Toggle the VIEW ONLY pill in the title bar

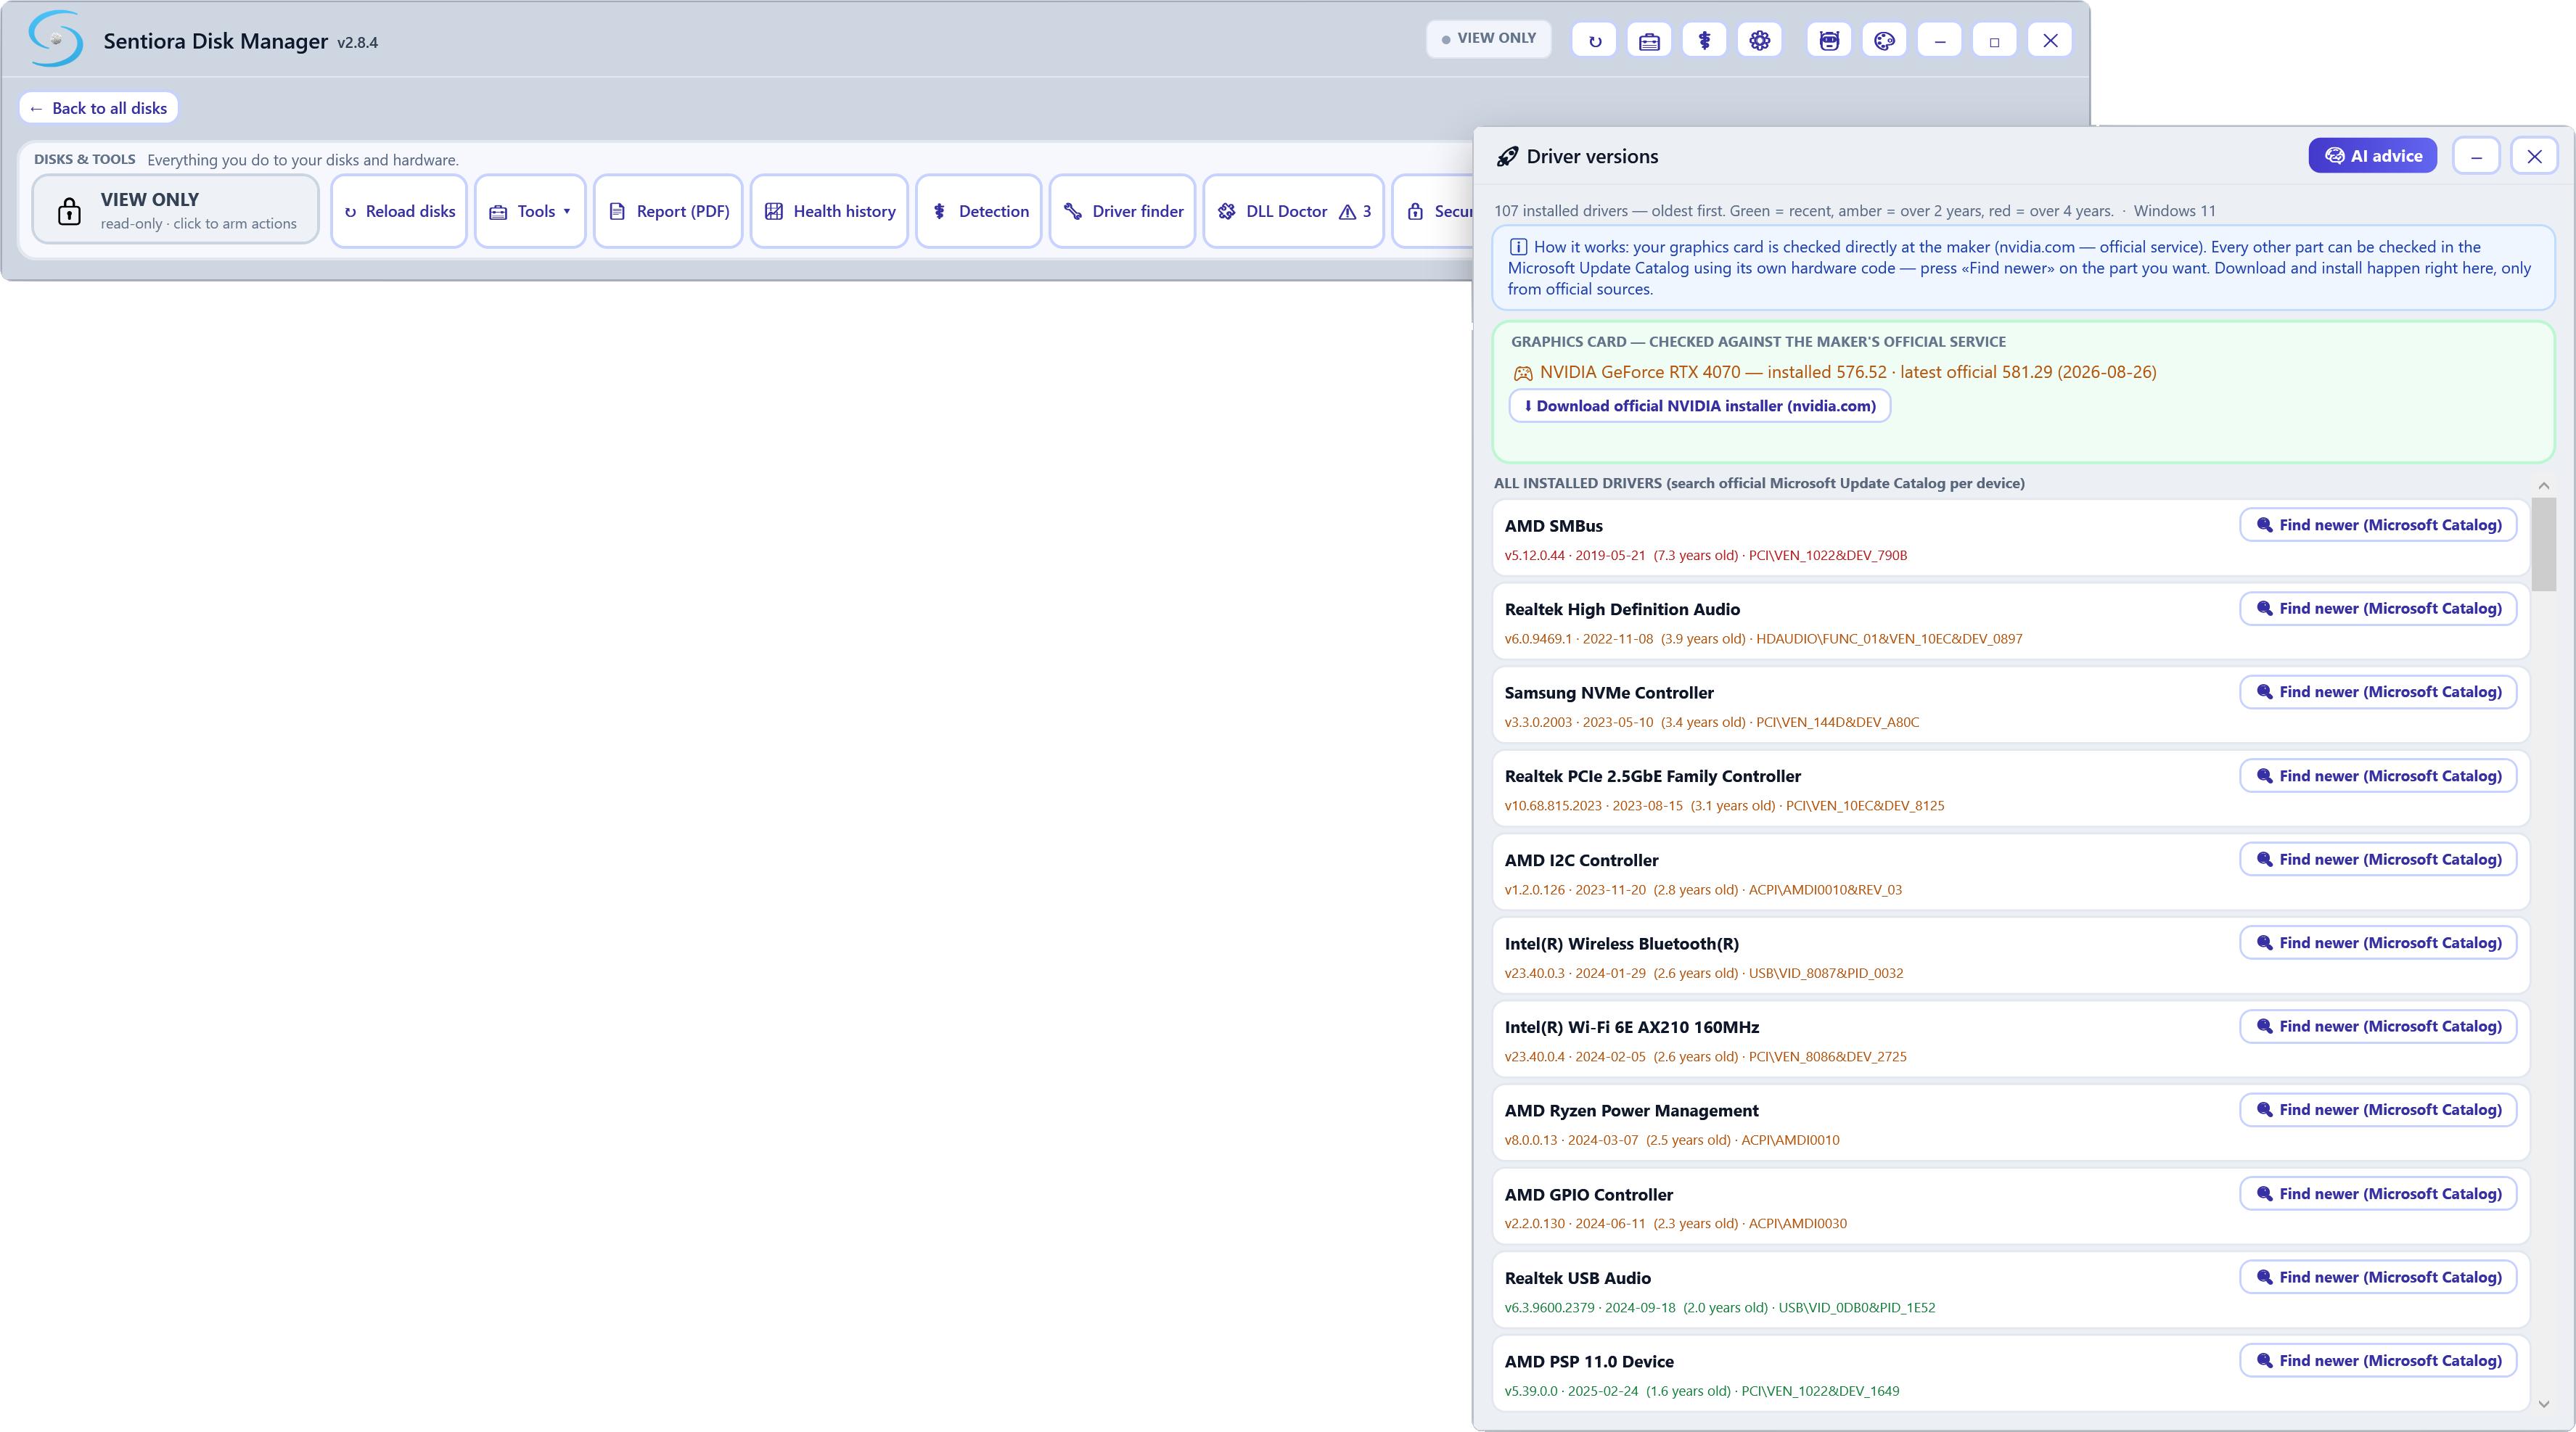point(1488,39)
